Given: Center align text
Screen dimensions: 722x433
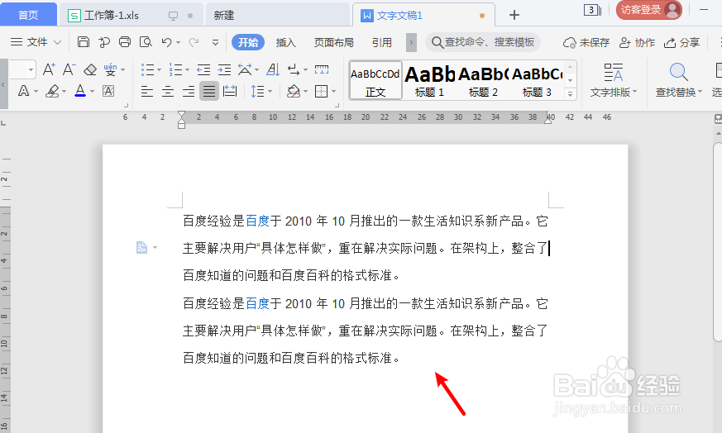Looking at the screenshot, I should [168, 92].
